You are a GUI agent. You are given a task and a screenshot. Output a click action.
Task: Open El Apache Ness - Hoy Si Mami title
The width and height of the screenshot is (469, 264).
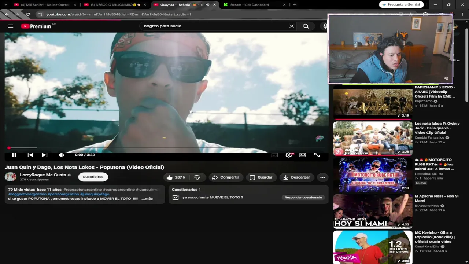pyautogui.click(x=436, y=198)
